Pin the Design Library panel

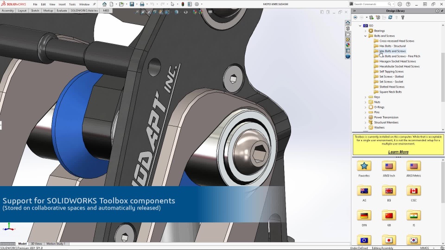(442, 11)
